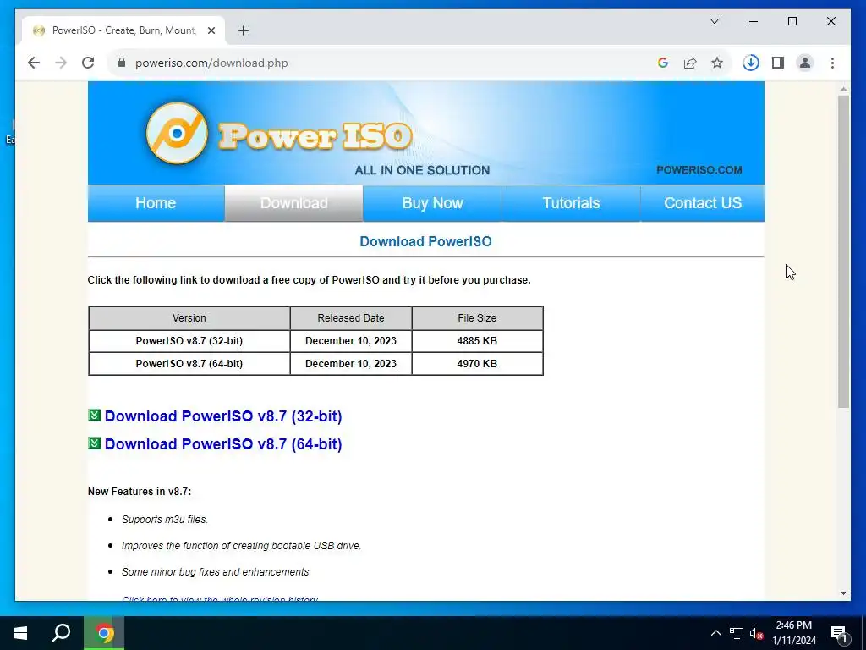Open Windows taskbar search
Image resolution: width=866 pixels, height=650 pixels.
61,633
